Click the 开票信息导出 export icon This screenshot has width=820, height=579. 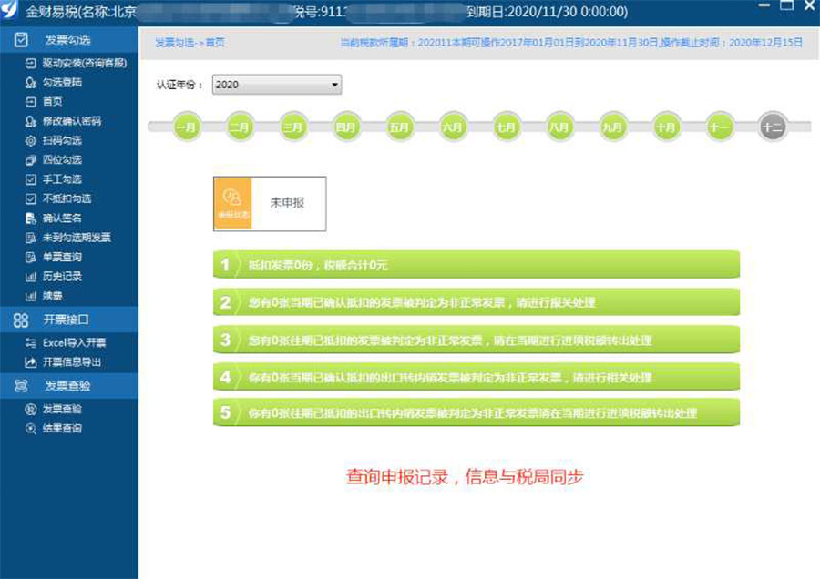tap(31, 362)
